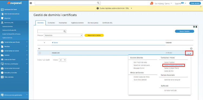Expand the Listados sidebar chevron

coord(27,55)
